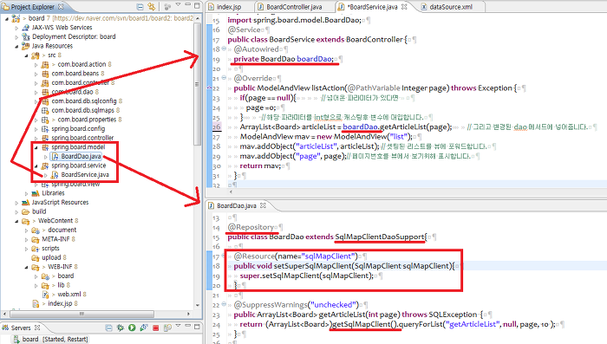Select the document folder icon
The width and height of the screenshot is (607, 344).
point(36,230)
